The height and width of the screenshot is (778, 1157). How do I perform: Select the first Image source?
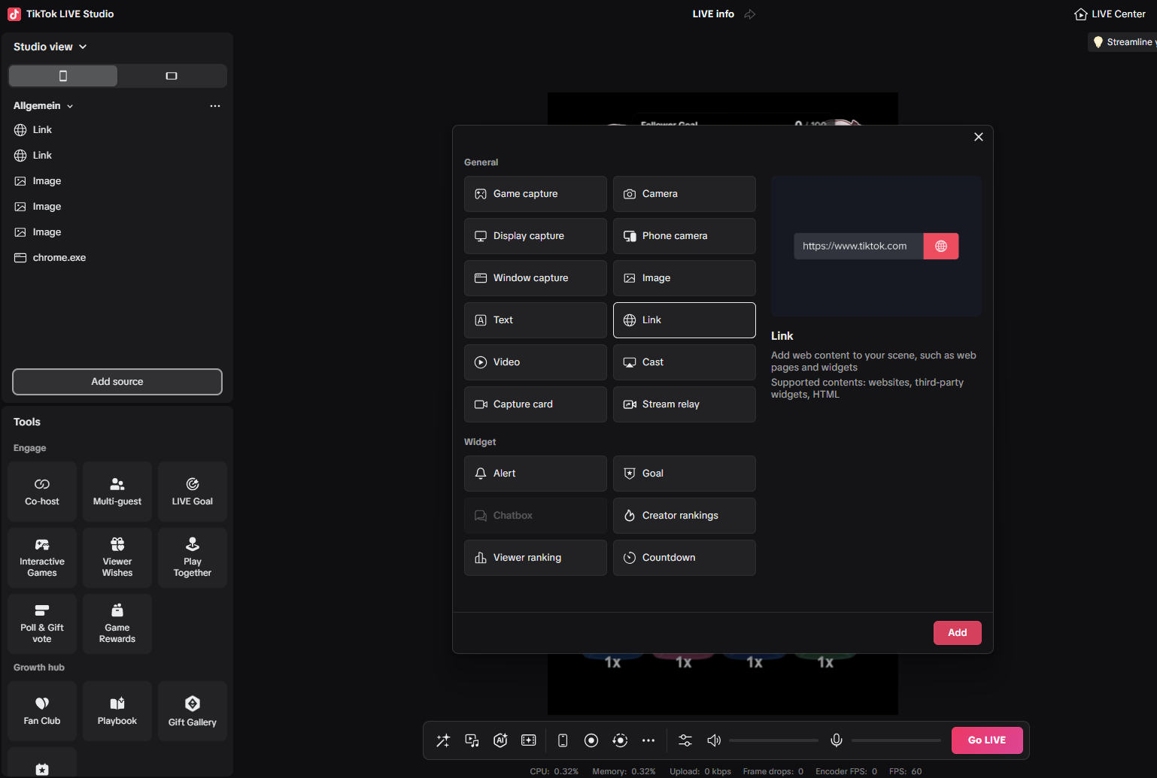(x=117, y=181)
